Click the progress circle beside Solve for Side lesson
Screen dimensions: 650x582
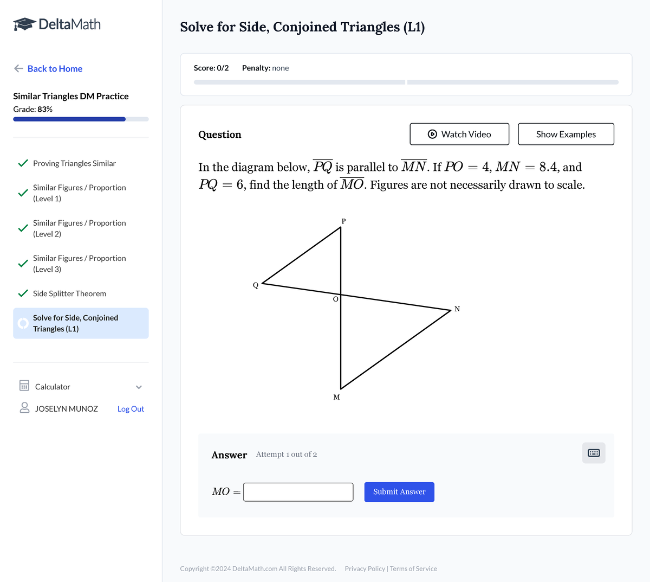[x=22, y=323]
